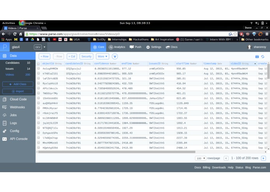Open Facebook bookmark icon
This screenshot has height=192, width=270.
27,39
